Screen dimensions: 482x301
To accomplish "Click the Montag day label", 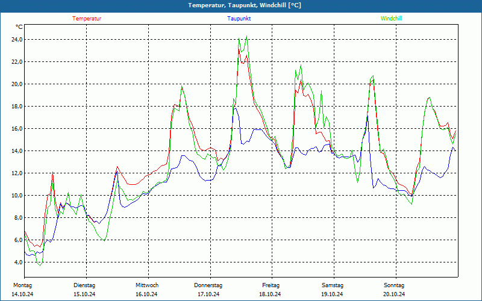I will [22, 285].
